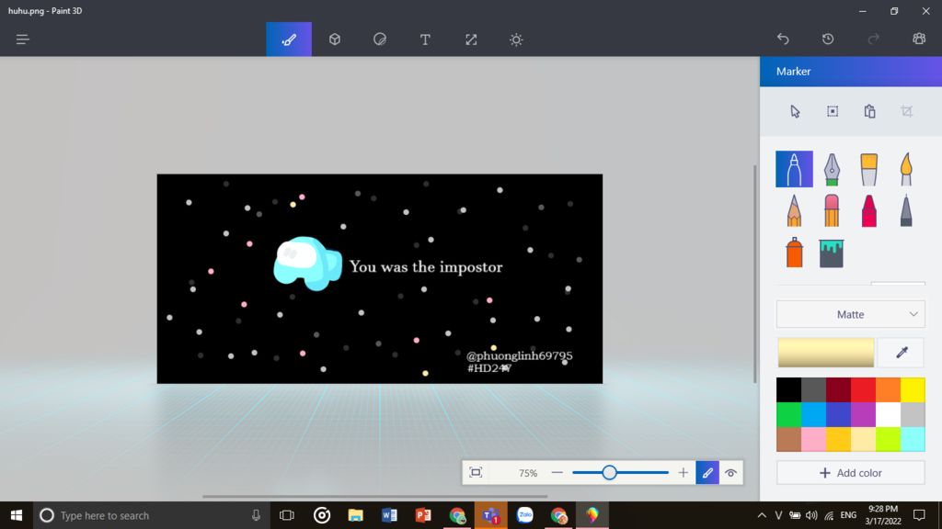Pick the purple color swatch
Viewport: 942px width, 529px height.
[863, 414]
